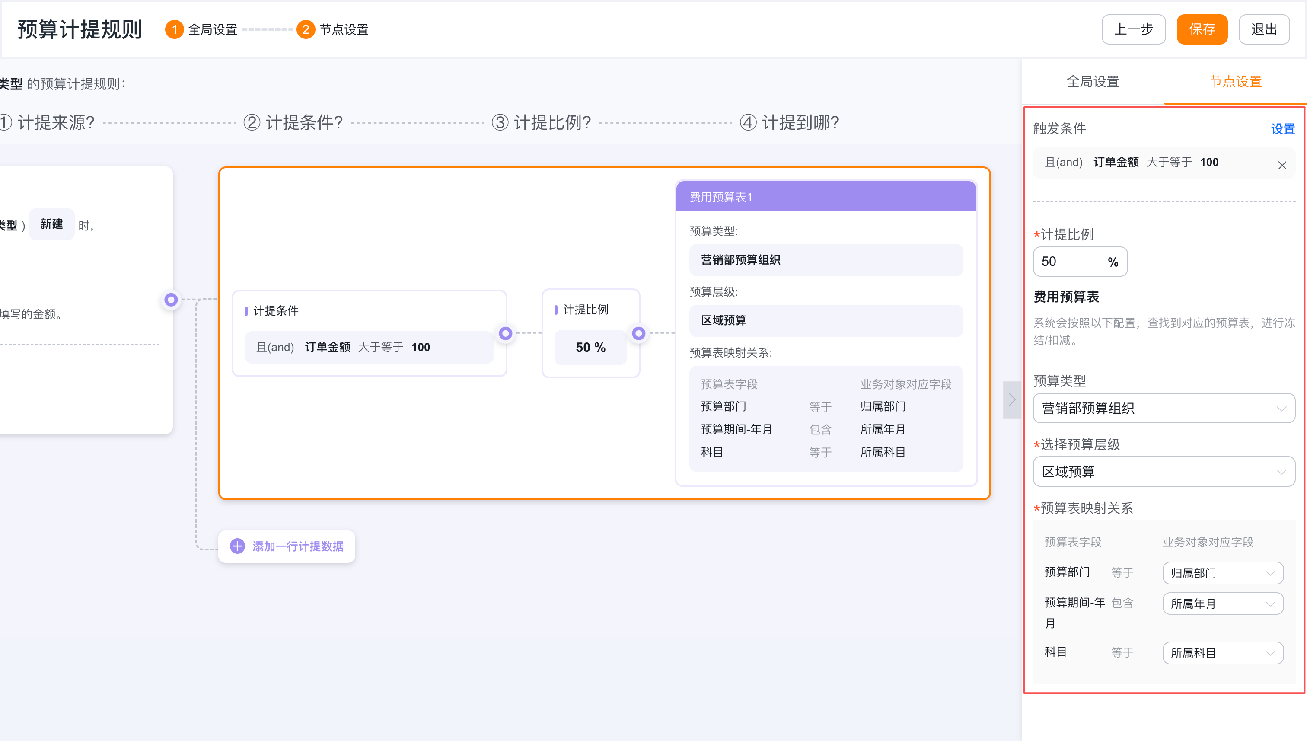This screenshot has height=741, width=1307.
Task: Click 营销部预算组织 in the budget table card
Action: tap(826, 260)
